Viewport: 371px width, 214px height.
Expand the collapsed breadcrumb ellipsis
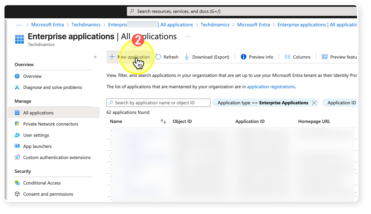click(19, 25)
